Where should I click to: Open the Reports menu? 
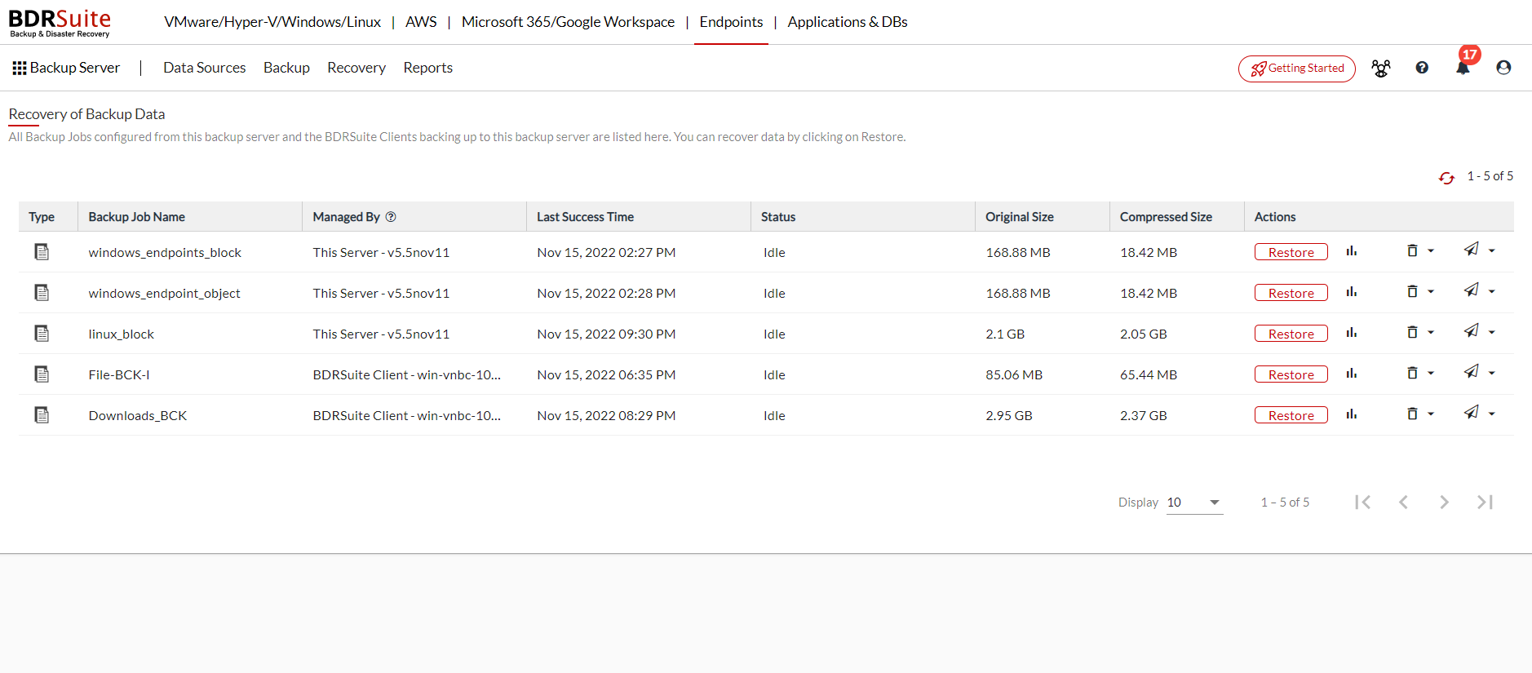(x=427, y=68)
